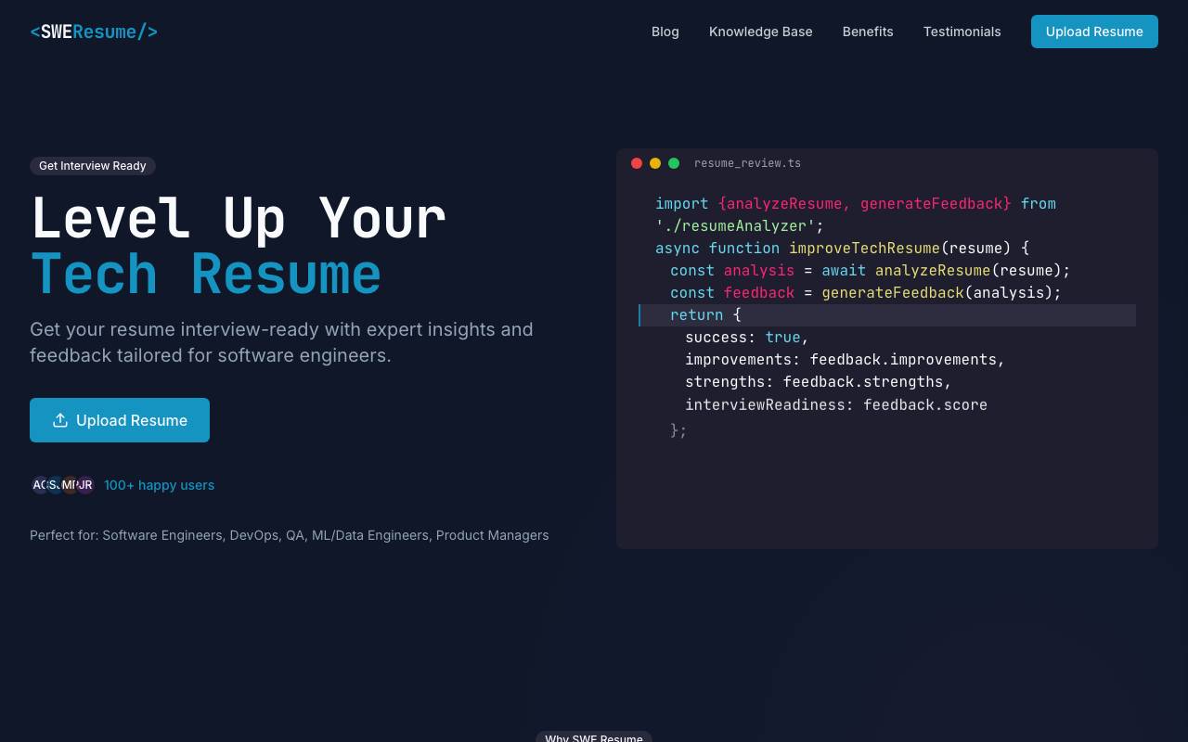Screen dimensions: 1188x742
Task: Click the JR user avatar
Action: [85, 485]
